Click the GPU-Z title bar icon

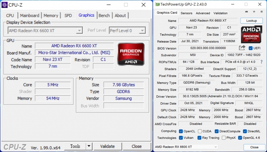[157, 4]
